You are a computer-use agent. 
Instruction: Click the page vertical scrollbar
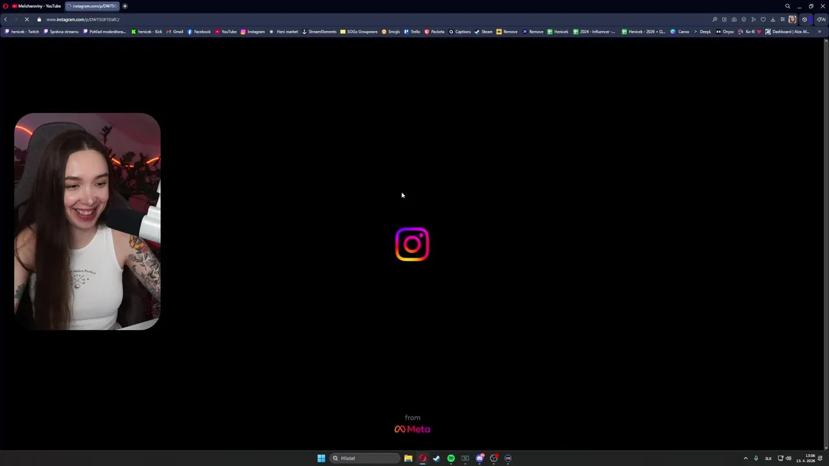826,243
